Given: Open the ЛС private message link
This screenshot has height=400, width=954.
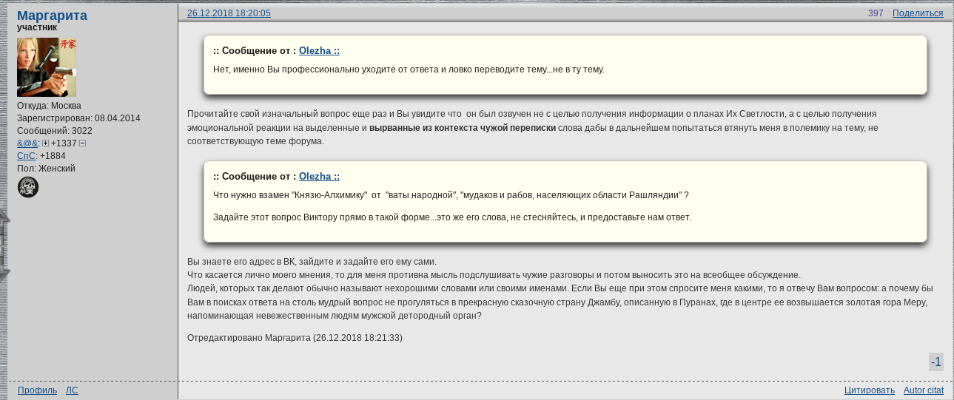Looking at the screenshot, I should point(72,390).
